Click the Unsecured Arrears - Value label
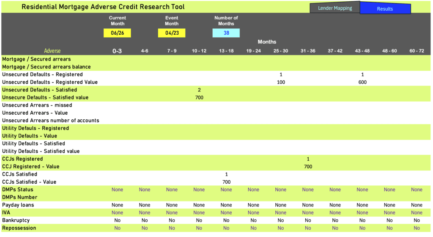 pyautogui.click(x=35, y=113)
